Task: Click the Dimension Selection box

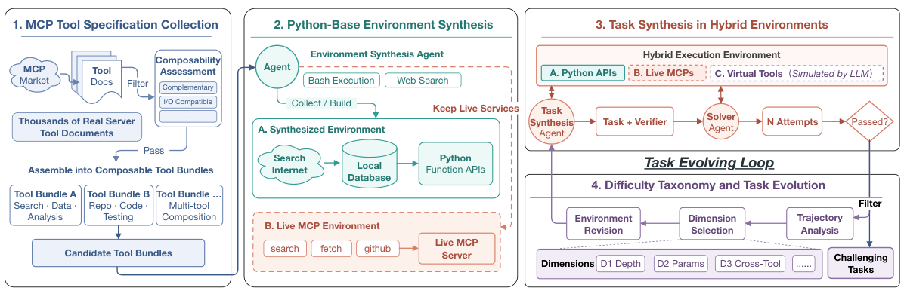Action: coord(712,224)
